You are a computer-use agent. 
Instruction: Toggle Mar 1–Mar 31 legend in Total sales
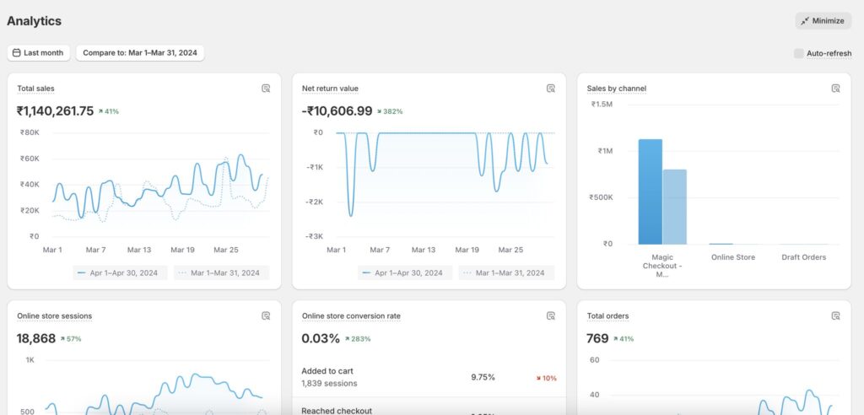coord(222,273)
